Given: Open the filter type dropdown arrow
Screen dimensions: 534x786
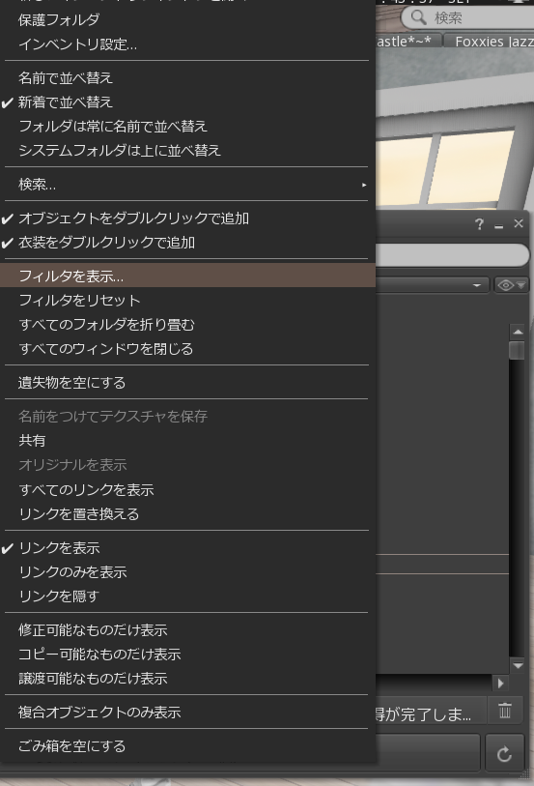Looking at the screenshot, I should click(477, 285).
